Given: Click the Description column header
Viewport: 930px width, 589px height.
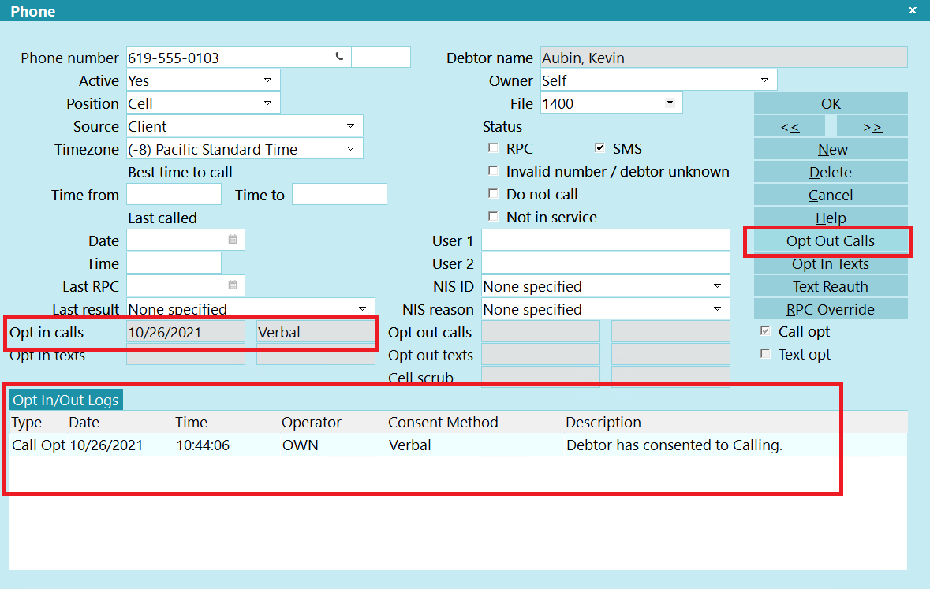Looking at the screenshot, I should tap(603, 423).
